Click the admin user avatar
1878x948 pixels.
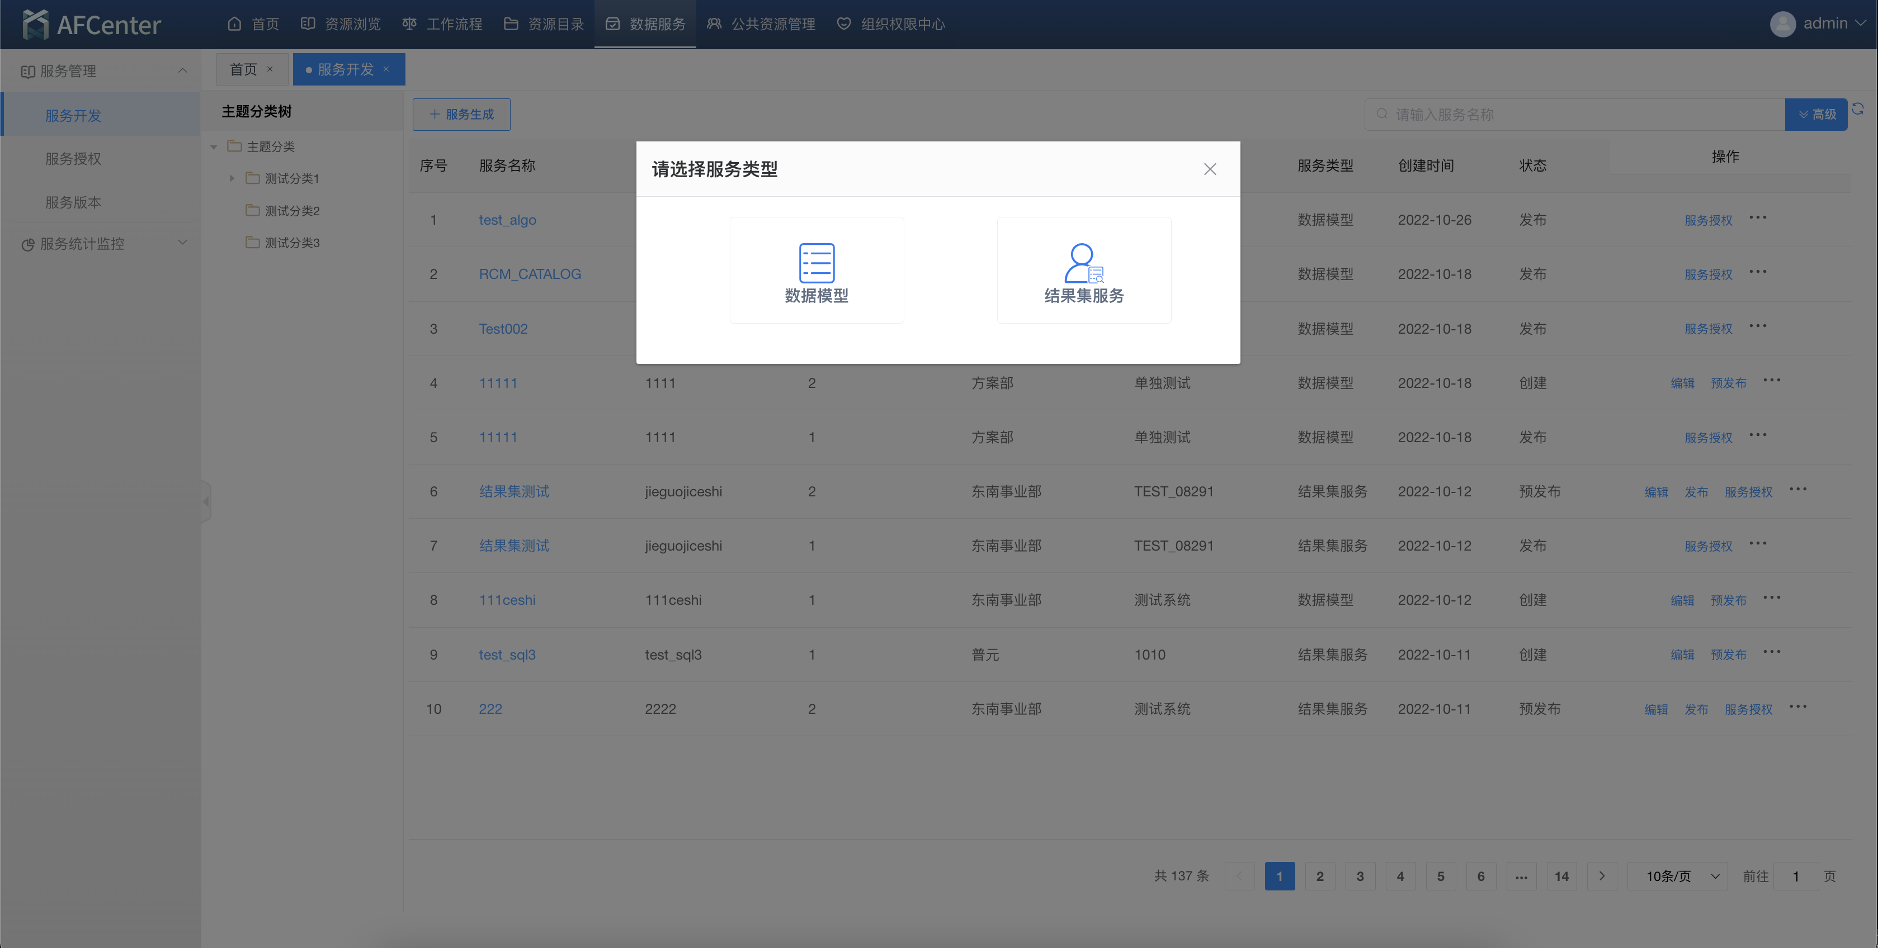tap(1782, 24)
